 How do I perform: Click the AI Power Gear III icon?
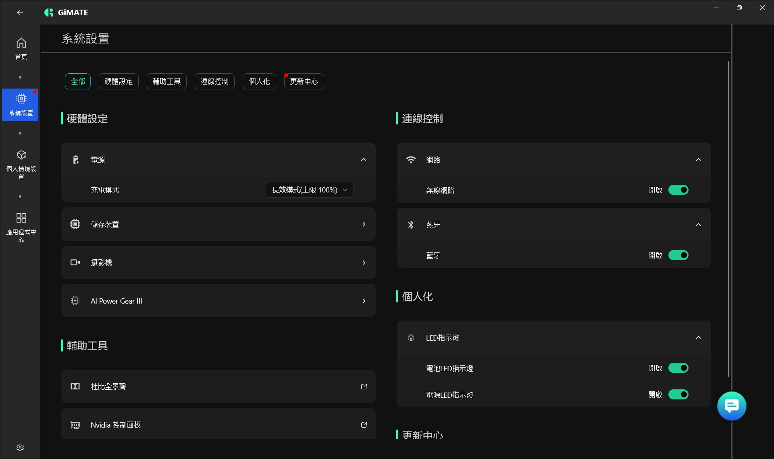click(75, 301)
